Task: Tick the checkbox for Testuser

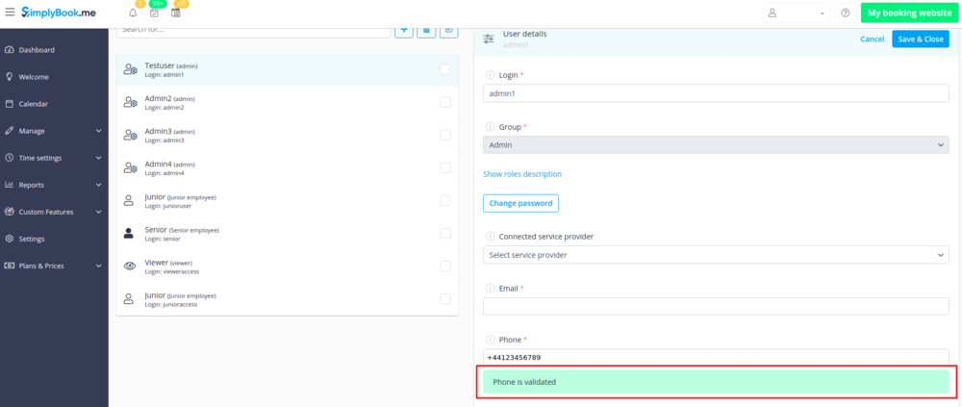Action: click(445, 69)
